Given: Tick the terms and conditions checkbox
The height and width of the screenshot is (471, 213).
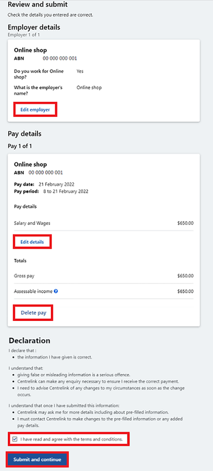Looking at the screenshot, I should (x=15, y=439).
